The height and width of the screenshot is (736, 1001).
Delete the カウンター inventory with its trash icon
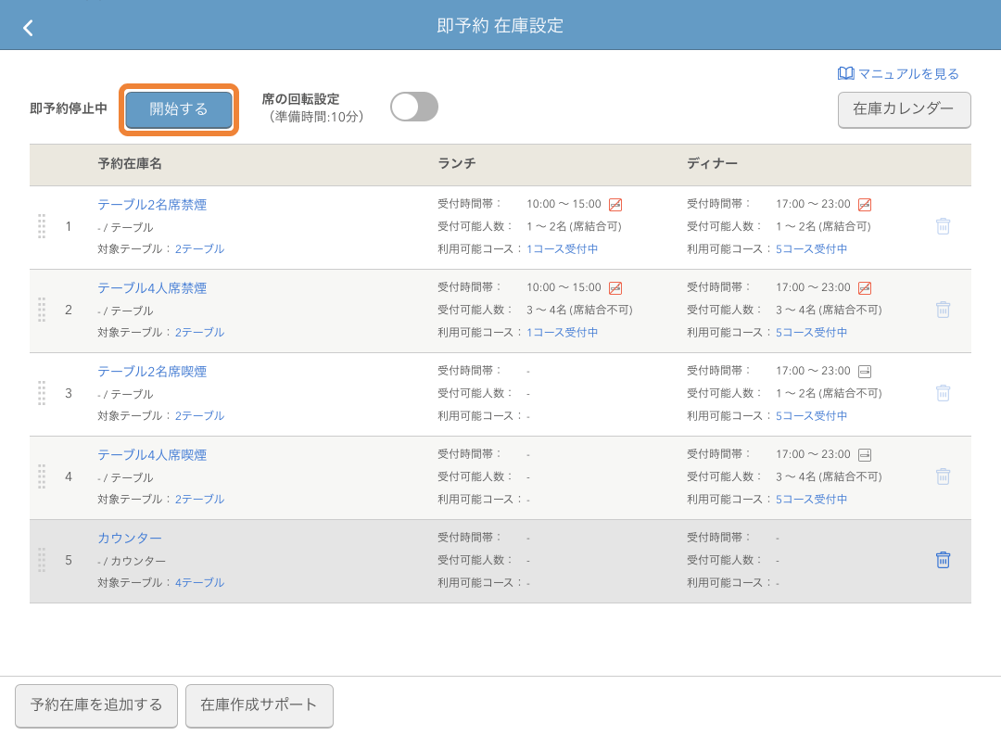(x=943, y=560)
